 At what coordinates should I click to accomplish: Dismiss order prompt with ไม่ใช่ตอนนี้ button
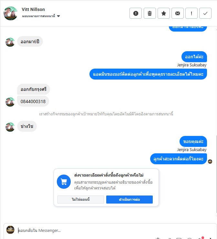click(81, 199)
